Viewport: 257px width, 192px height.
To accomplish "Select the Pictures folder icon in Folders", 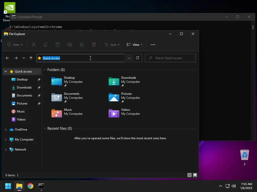I will 114,97.
